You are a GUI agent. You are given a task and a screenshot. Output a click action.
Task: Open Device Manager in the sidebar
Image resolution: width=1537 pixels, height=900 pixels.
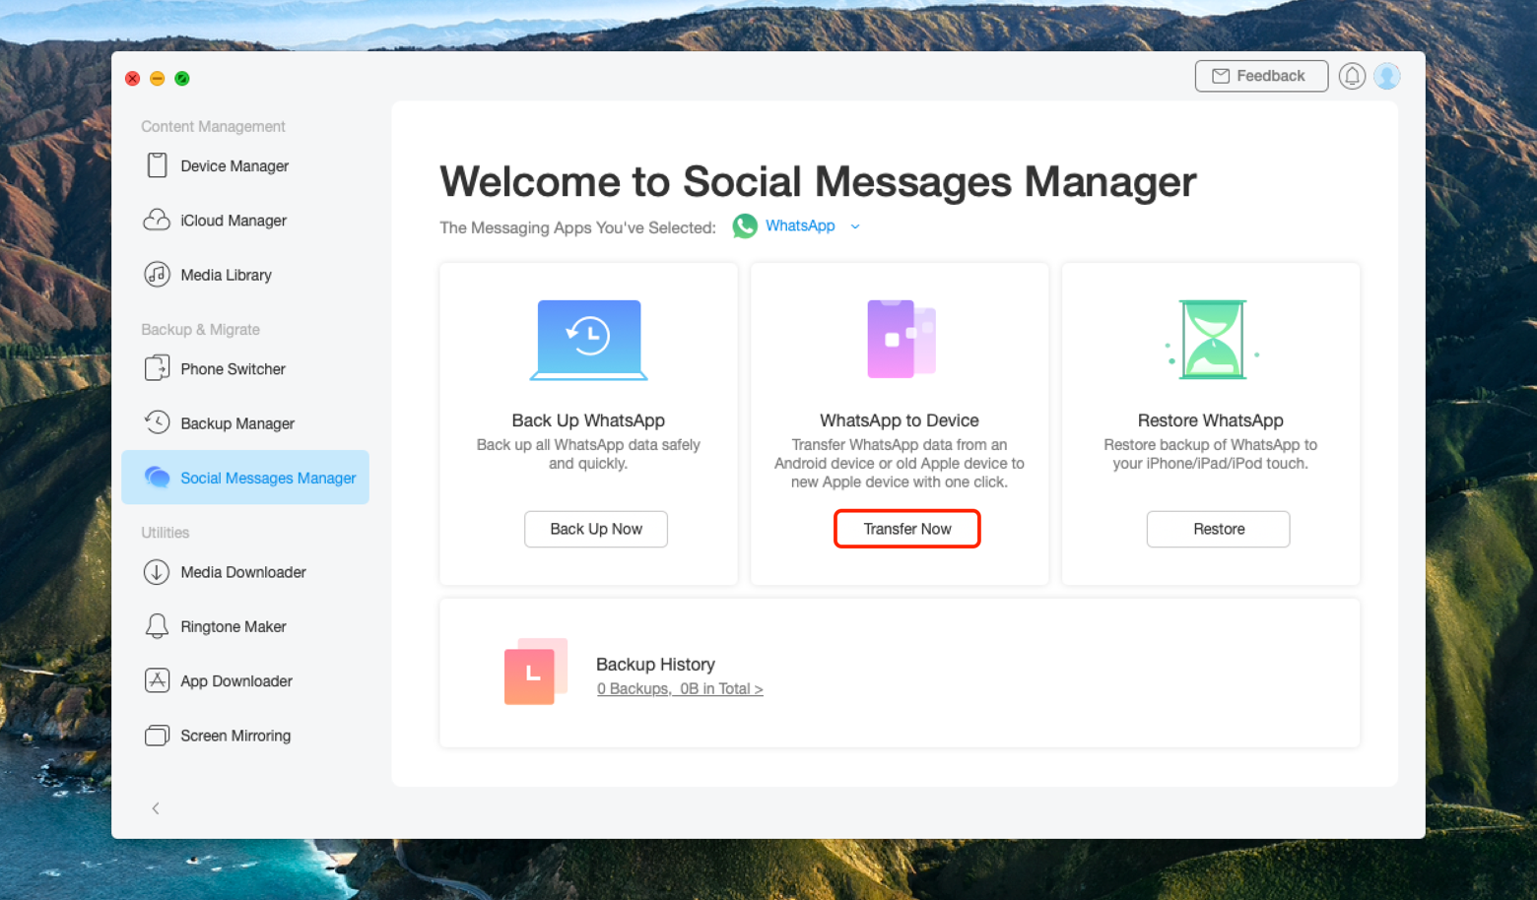click(245, 165)
